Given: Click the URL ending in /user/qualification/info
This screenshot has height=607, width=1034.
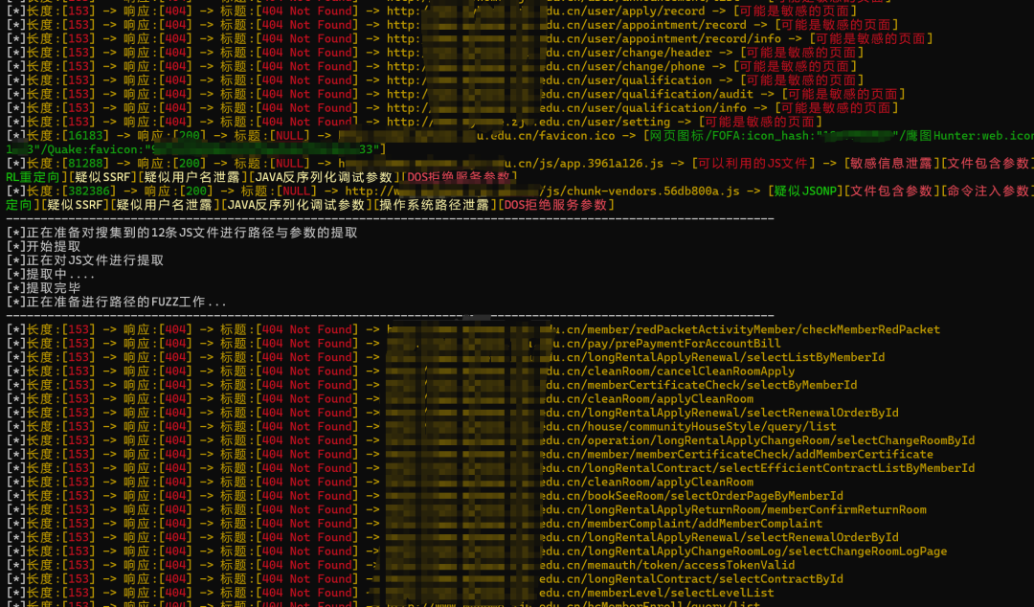Looking at the screenshot, I should pyautogui.click(x=567, y=107).
